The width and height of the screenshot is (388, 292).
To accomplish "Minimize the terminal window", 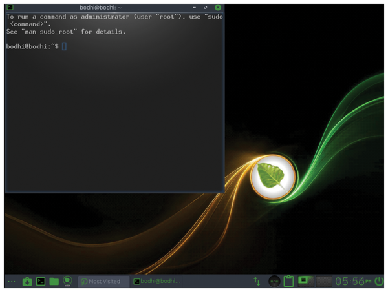I will pyautogui.click(x=194, y=8).
